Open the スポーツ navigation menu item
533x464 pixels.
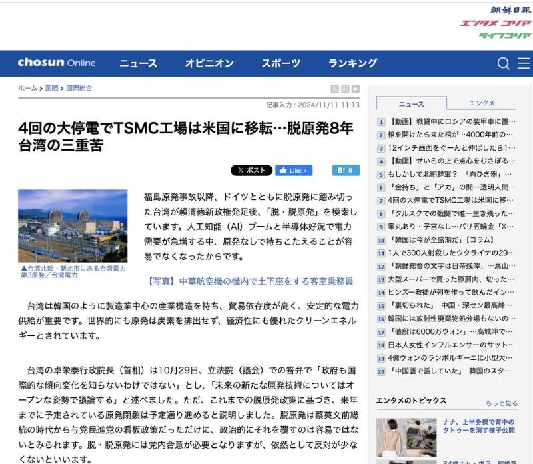click(x=280, y=63)
